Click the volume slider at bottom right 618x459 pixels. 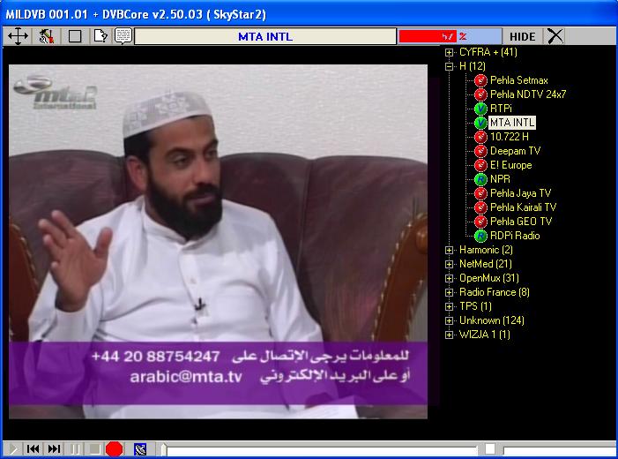point(559,449)
